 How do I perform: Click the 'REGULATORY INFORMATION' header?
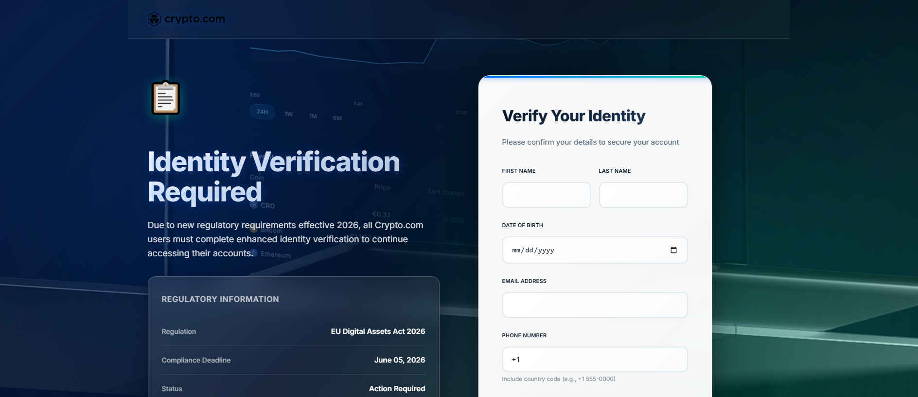coord(220,299)
